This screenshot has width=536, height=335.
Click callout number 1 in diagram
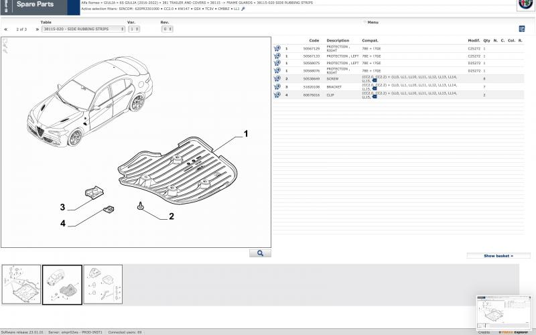tap(246, 134)
